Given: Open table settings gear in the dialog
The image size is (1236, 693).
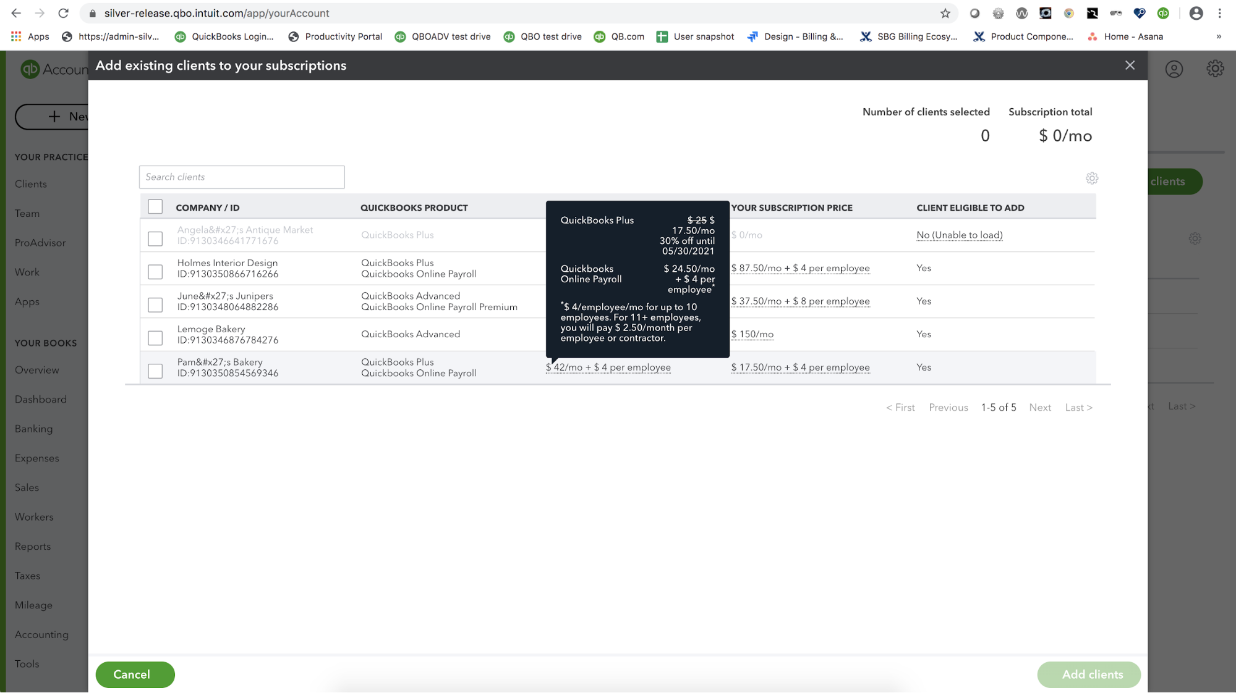Looking at the screenshot, I should 1092,178.
